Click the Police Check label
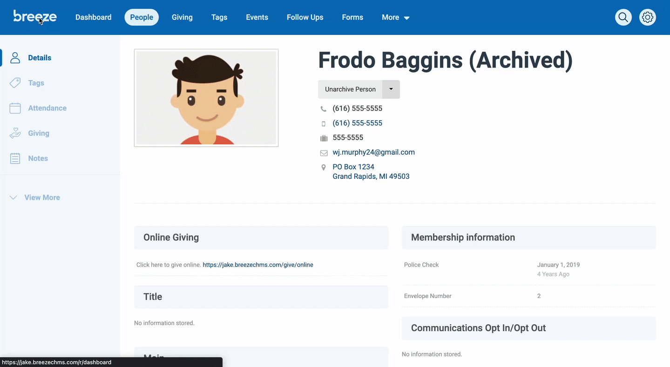The width and height of the screenshot is (670, 367). (421, 265)
